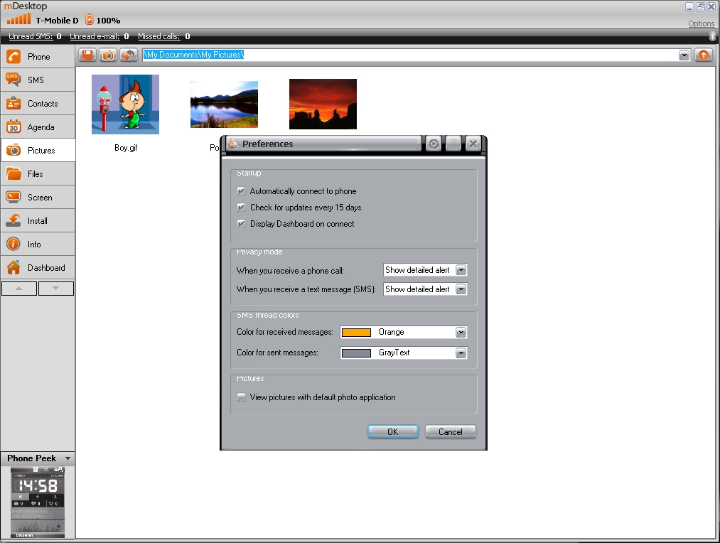720x543 pixels.
Task: Open the Agenda calendar section
Action: tap(38, 127)
